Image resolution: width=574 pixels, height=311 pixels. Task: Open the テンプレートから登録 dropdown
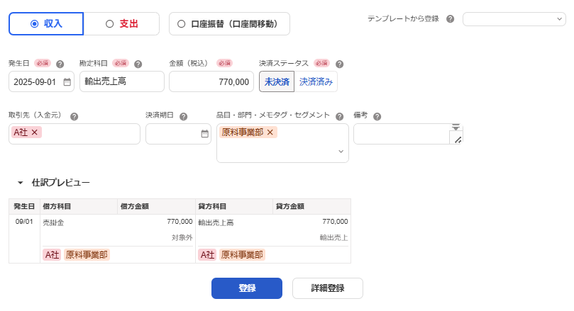pyautogui.click(x=514, y=19)
